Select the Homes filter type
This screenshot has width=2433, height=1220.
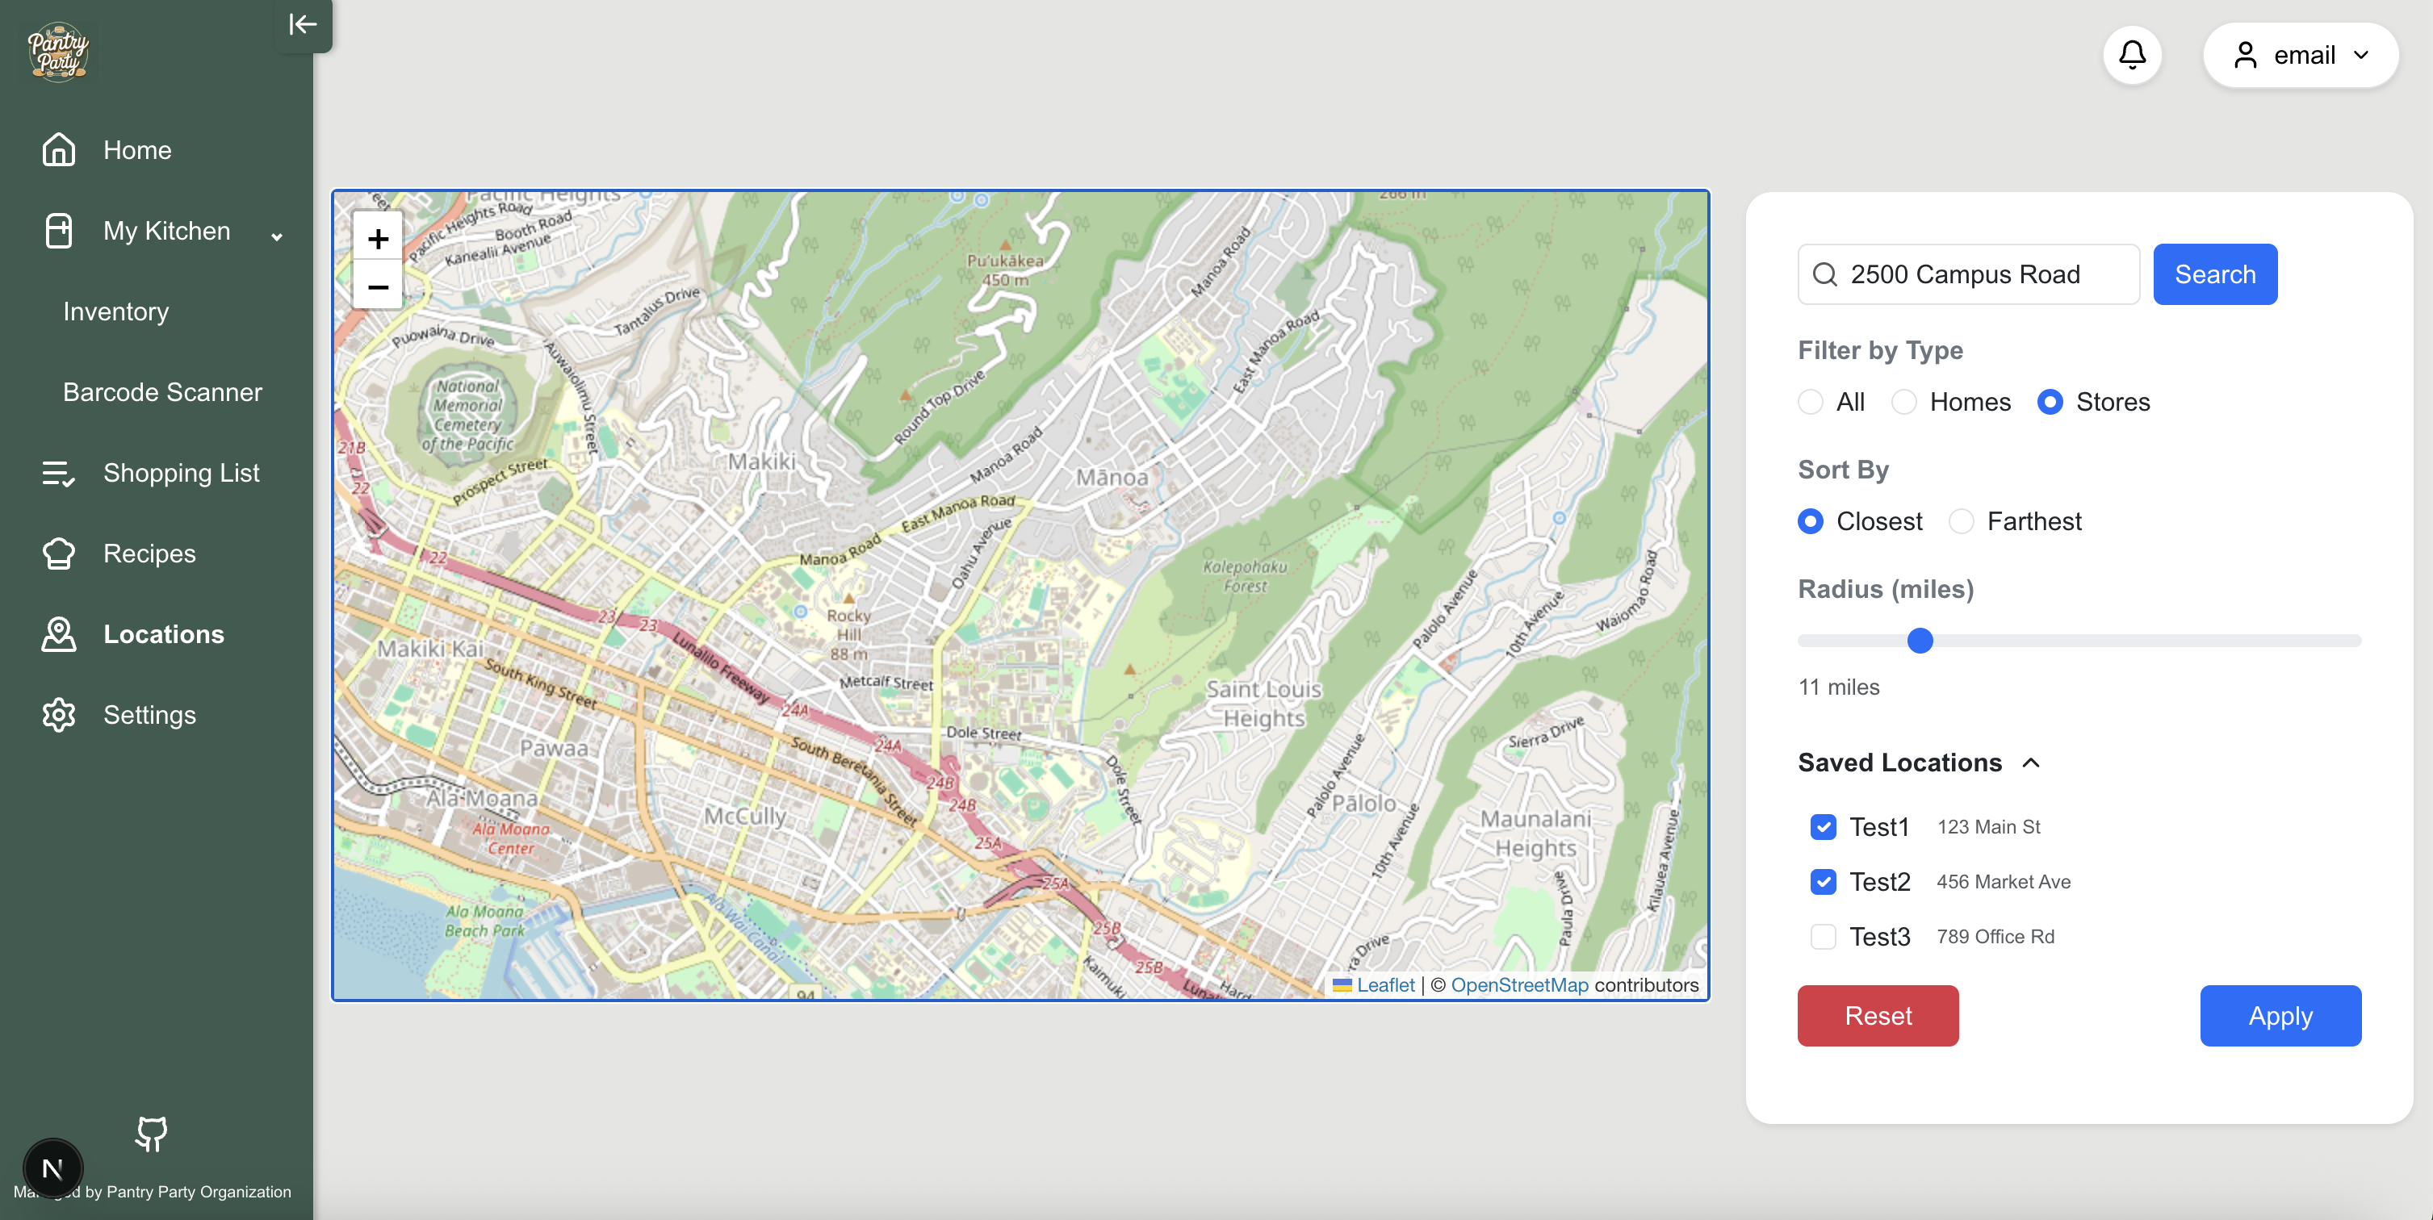click(1904, 403)
